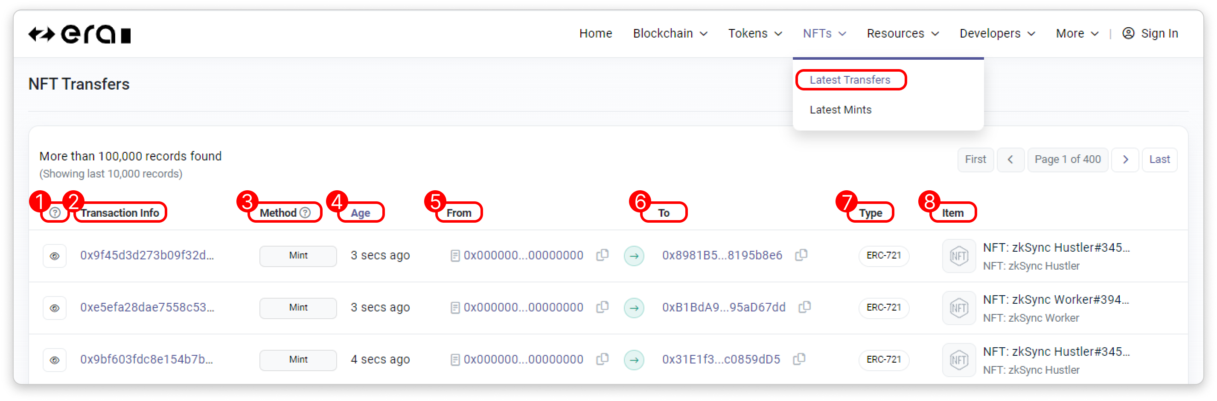The width and height of the screenshot is (1217, 401).
Task: Toggle preview eye for transaction 0x9bf603fdc8e154b7b
Action: coord(55,360)
